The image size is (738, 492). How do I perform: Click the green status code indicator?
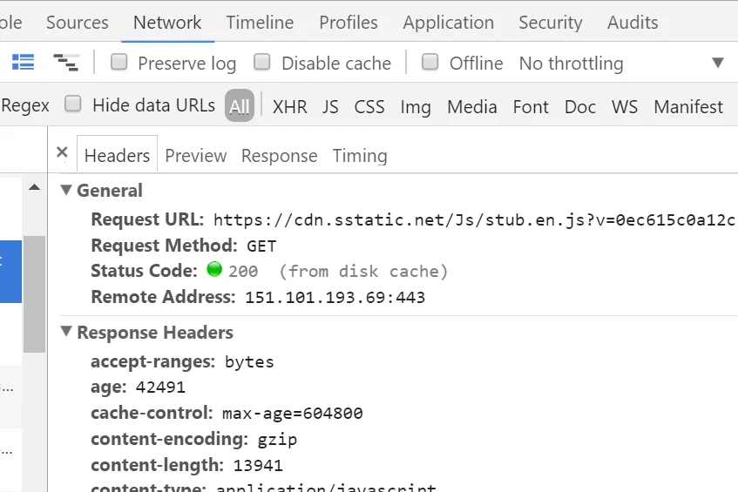tap(214, 270)
